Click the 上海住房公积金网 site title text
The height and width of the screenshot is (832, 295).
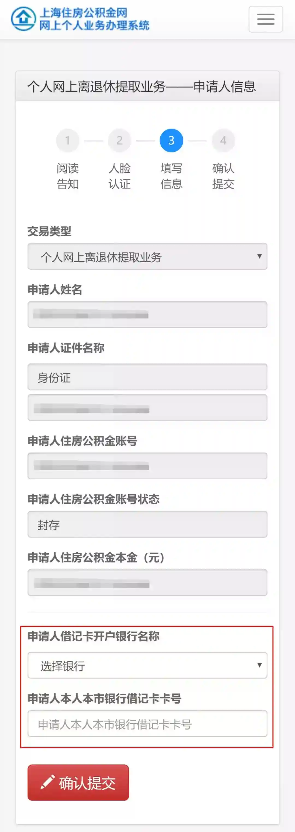[x=84, y=13]
